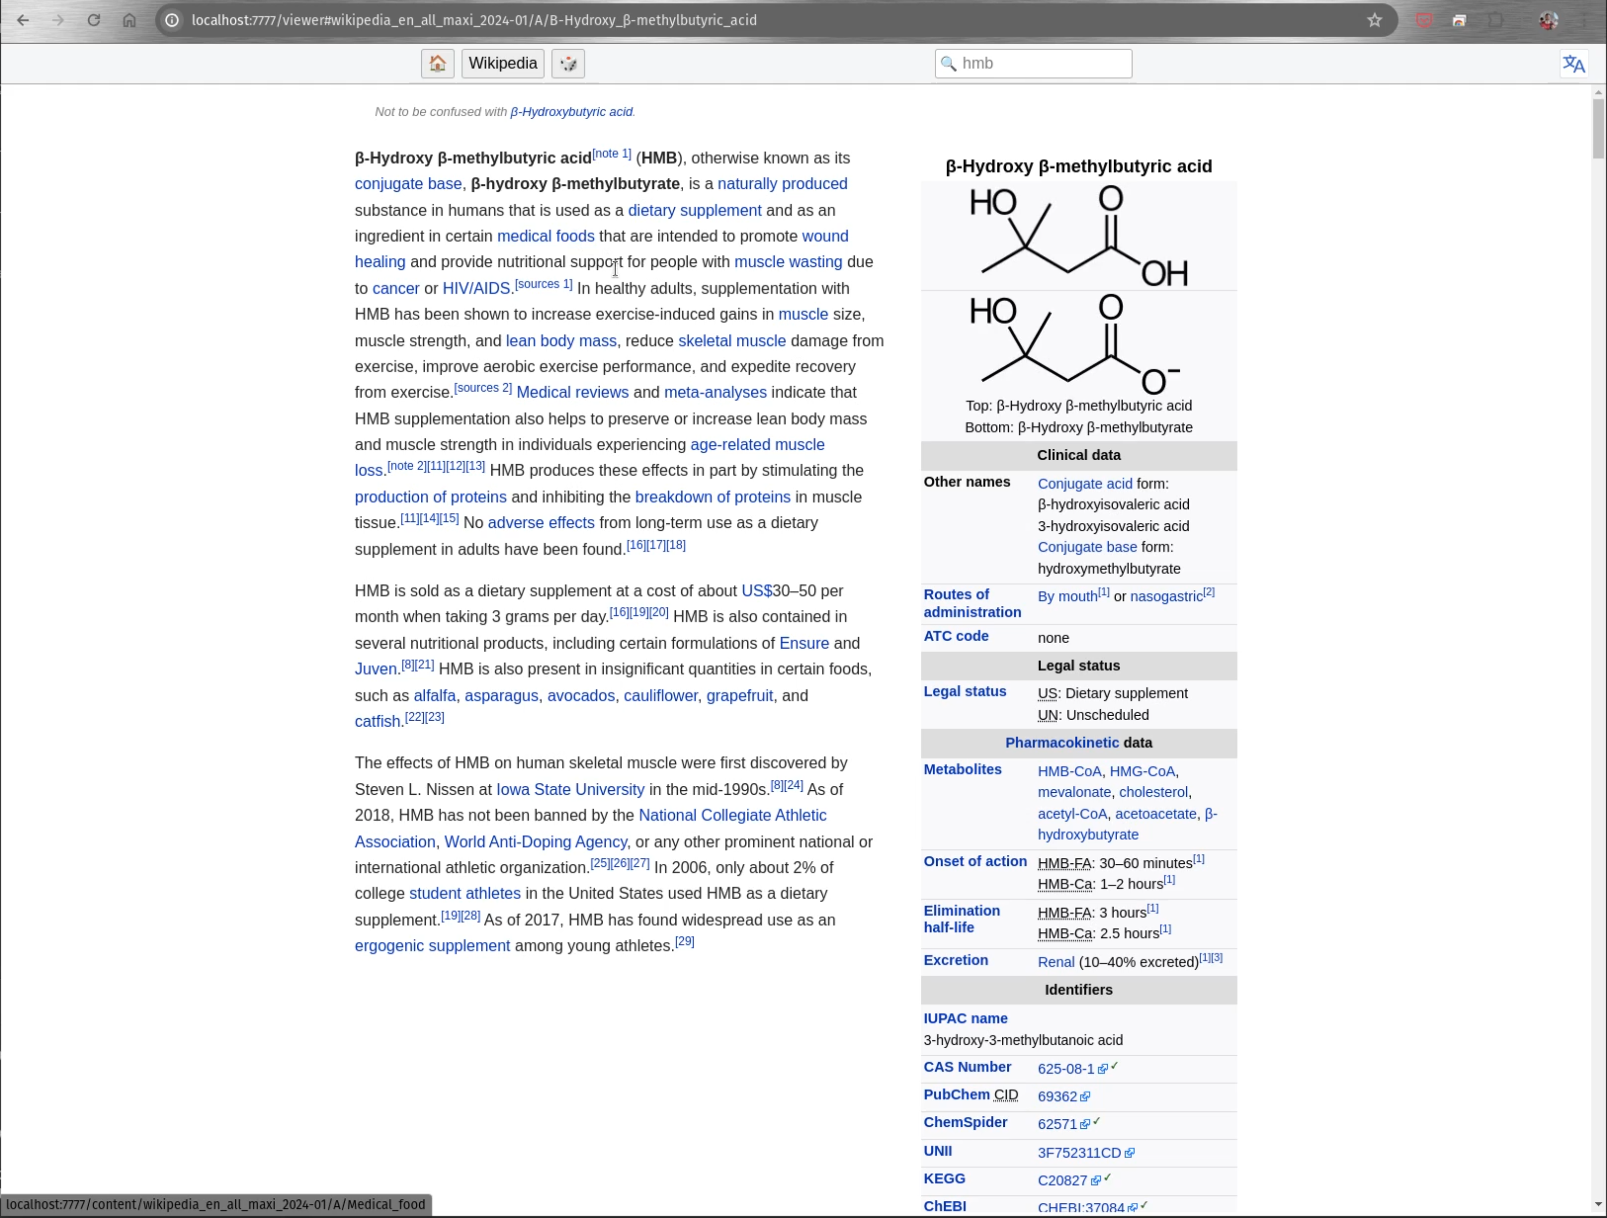Go back with browser back arrow
The height and width of the screenshot is (1218, 1607).
(x=23, y=21)
